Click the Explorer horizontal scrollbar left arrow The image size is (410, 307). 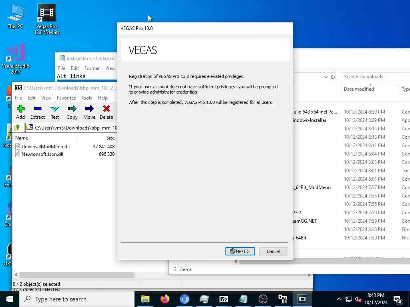(x=236, y=261)
